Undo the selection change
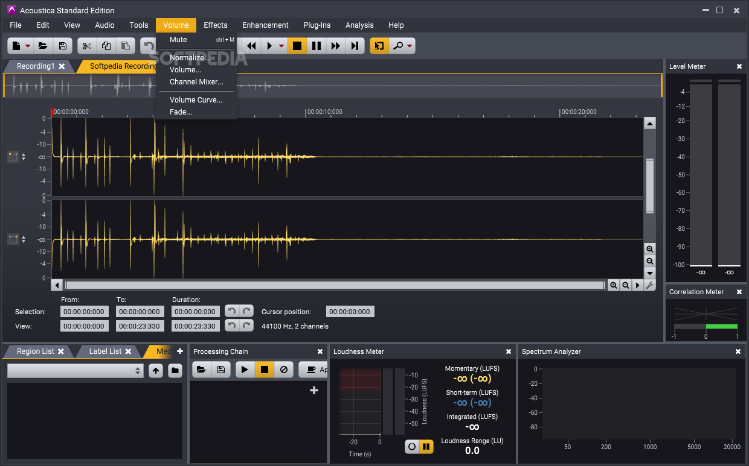The height and width of the screenshot is (466, 749). (x=231, y=311)
